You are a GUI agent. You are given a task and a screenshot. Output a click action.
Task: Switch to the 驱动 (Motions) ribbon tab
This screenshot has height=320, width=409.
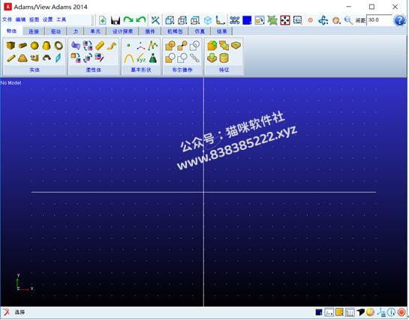coord(56,31)
